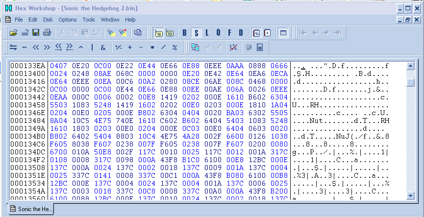Open the Window menu
Screen dimensions: 424x217
coord(110,20)
